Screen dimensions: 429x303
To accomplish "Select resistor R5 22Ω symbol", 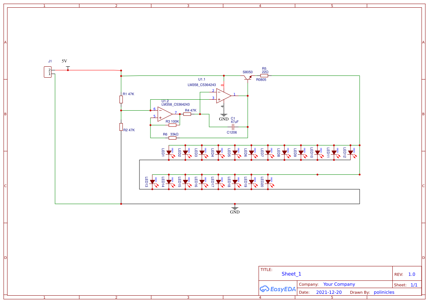I will 264,75.
